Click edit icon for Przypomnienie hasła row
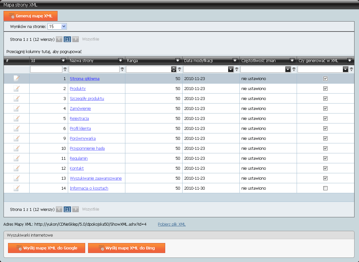Image resolution: width=359 pixels, height=262 pixels. point(16,148)
